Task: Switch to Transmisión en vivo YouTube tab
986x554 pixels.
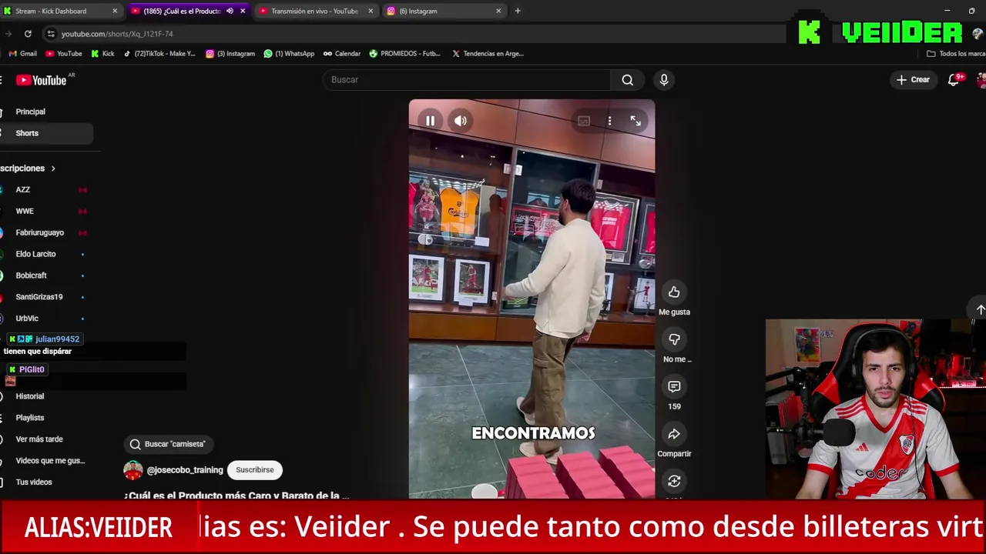Action: point(314,11)
